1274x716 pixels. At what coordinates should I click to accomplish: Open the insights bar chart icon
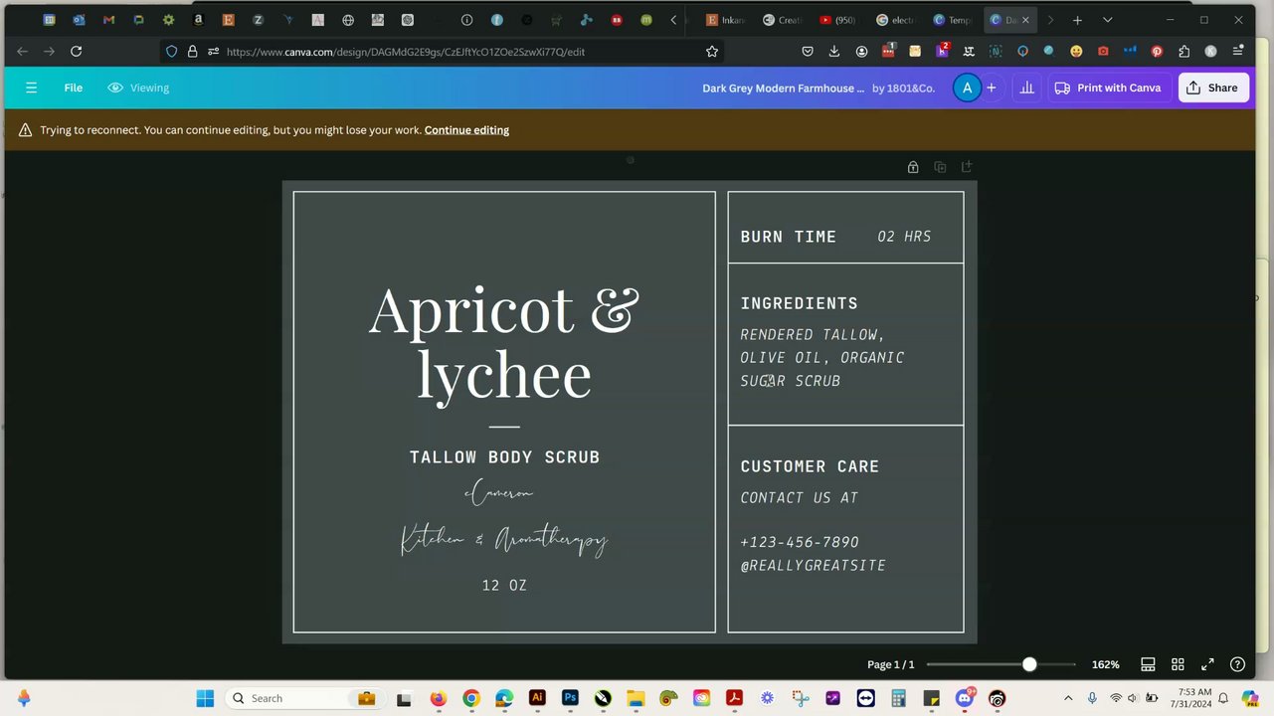pos(1026,89)
